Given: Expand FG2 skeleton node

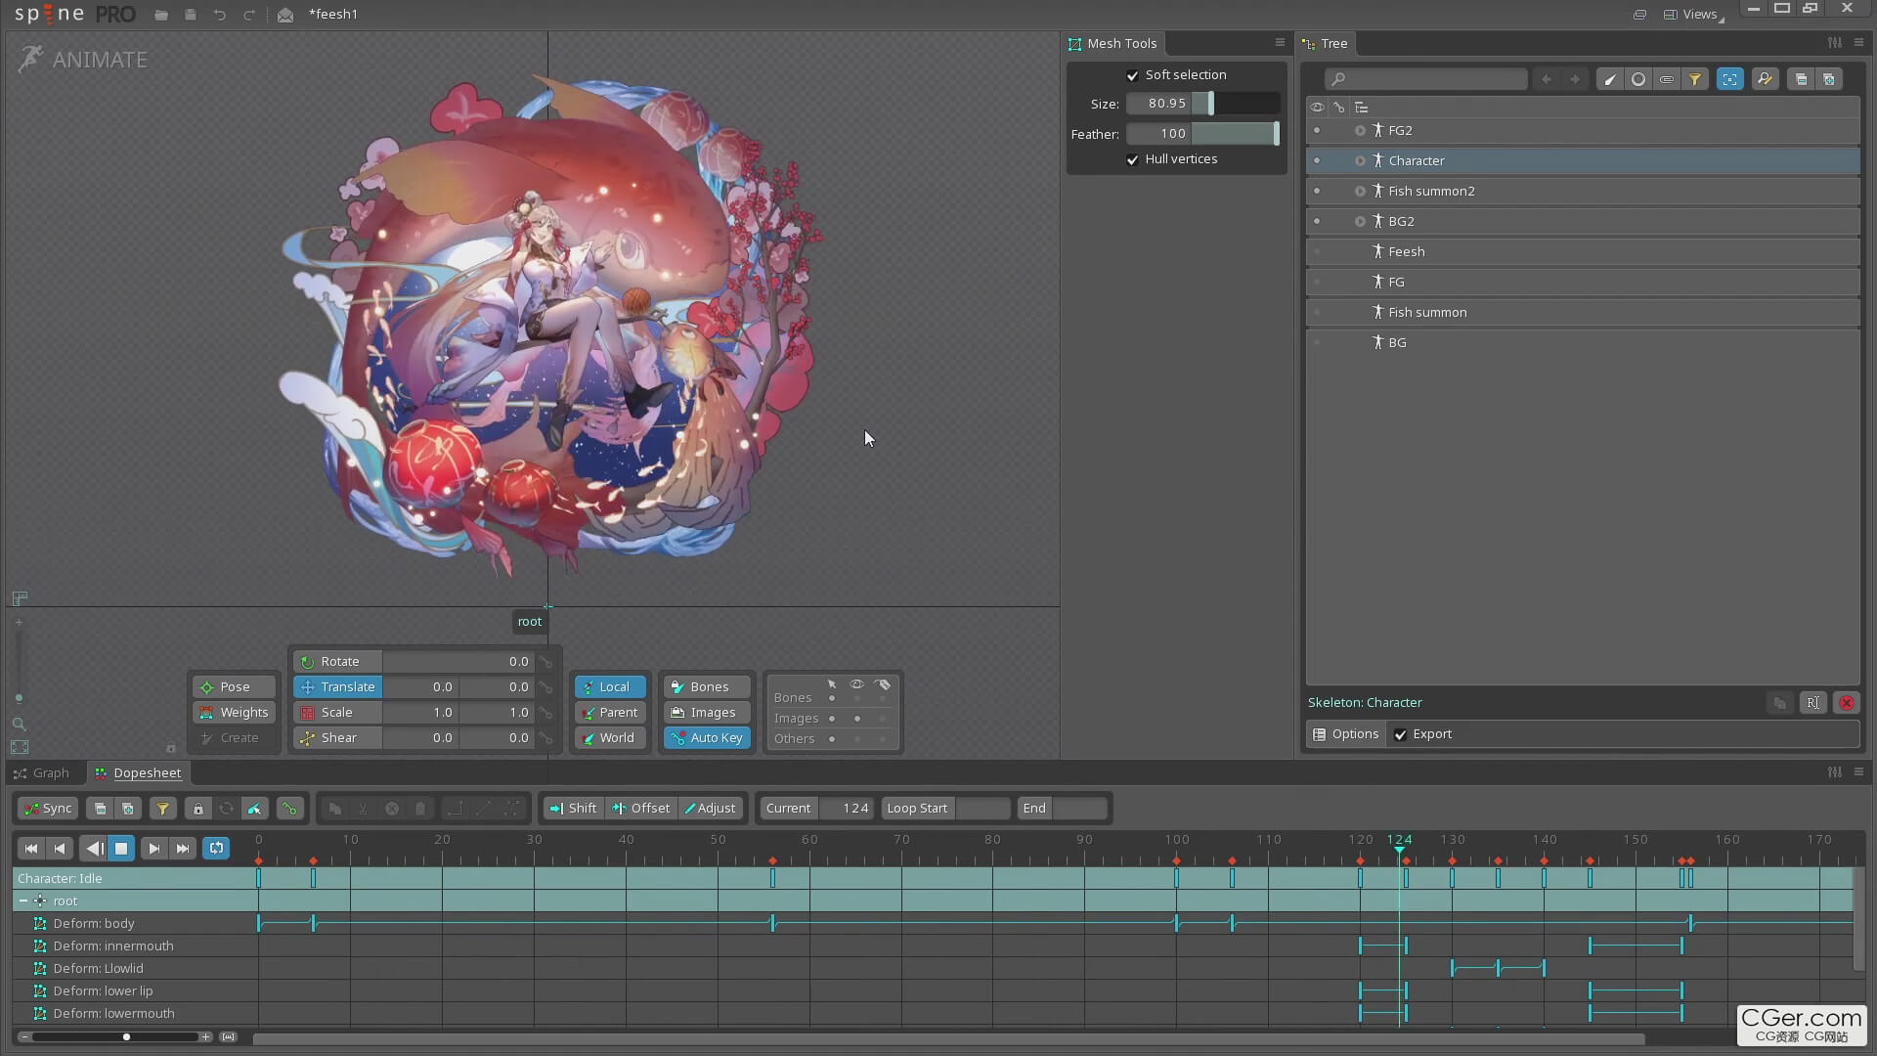Looking at the screenshot, I should (1360, 131).
